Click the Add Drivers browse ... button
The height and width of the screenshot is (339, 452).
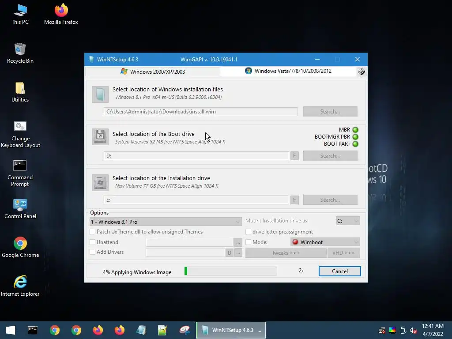tap(238, 253)
